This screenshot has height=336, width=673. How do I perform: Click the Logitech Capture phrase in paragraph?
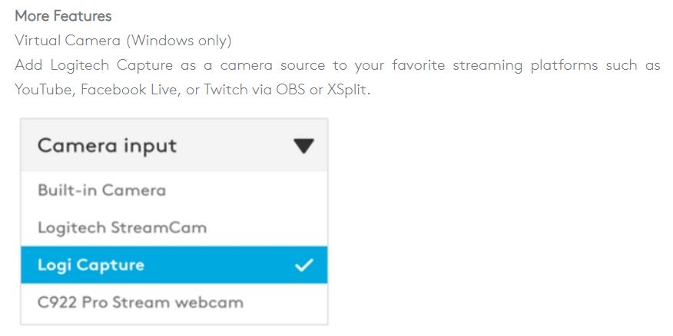pos(111,65)
